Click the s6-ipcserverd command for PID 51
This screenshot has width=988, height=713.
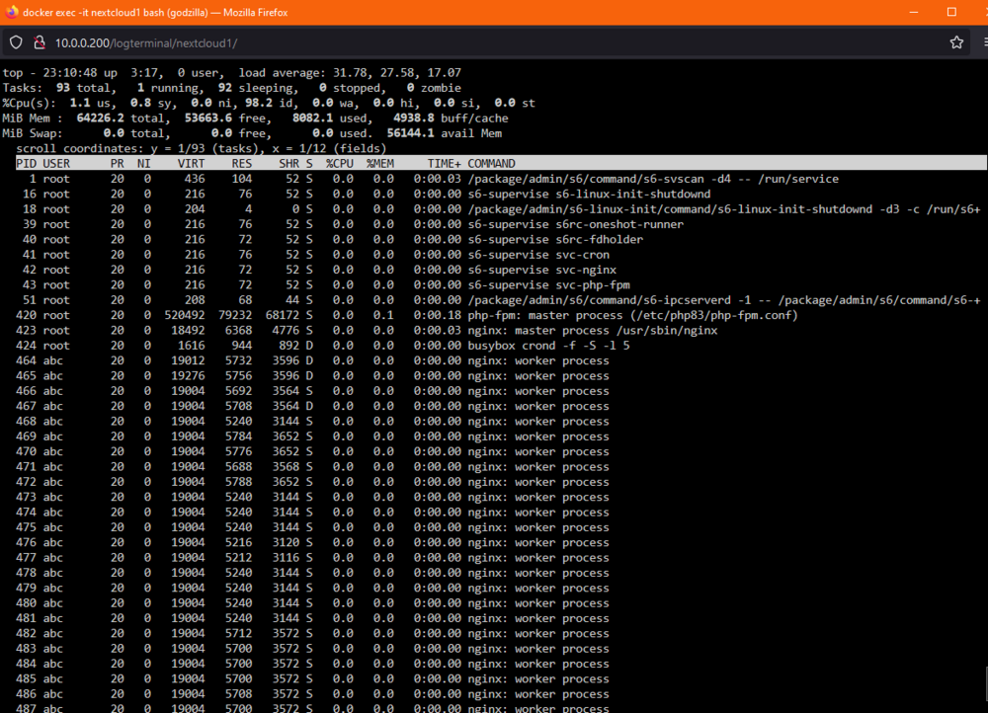pyautogui.click(x=724, y=299)
